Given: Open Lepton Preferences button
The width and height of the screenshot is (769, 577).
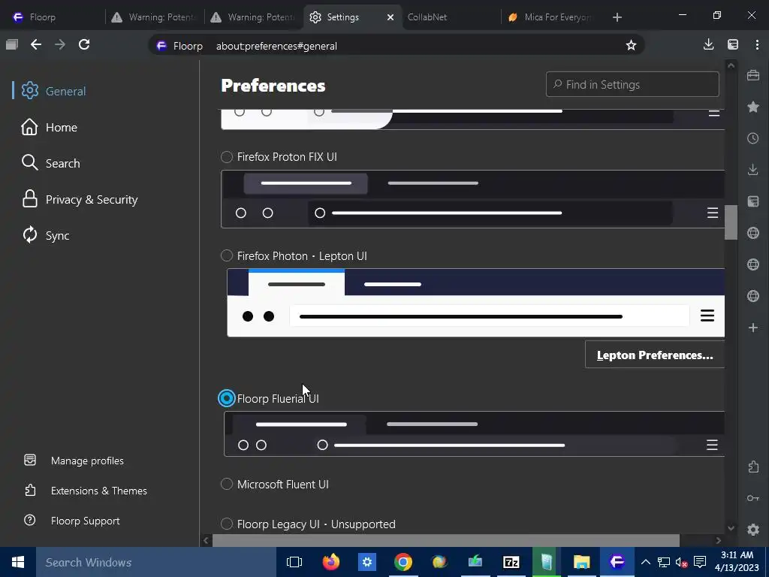Looking at the screenshot, I should [x=655, y=355].
